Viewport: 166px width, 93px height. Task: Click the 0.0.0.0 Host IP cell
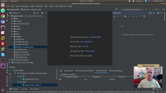click(x=112, y=79)
